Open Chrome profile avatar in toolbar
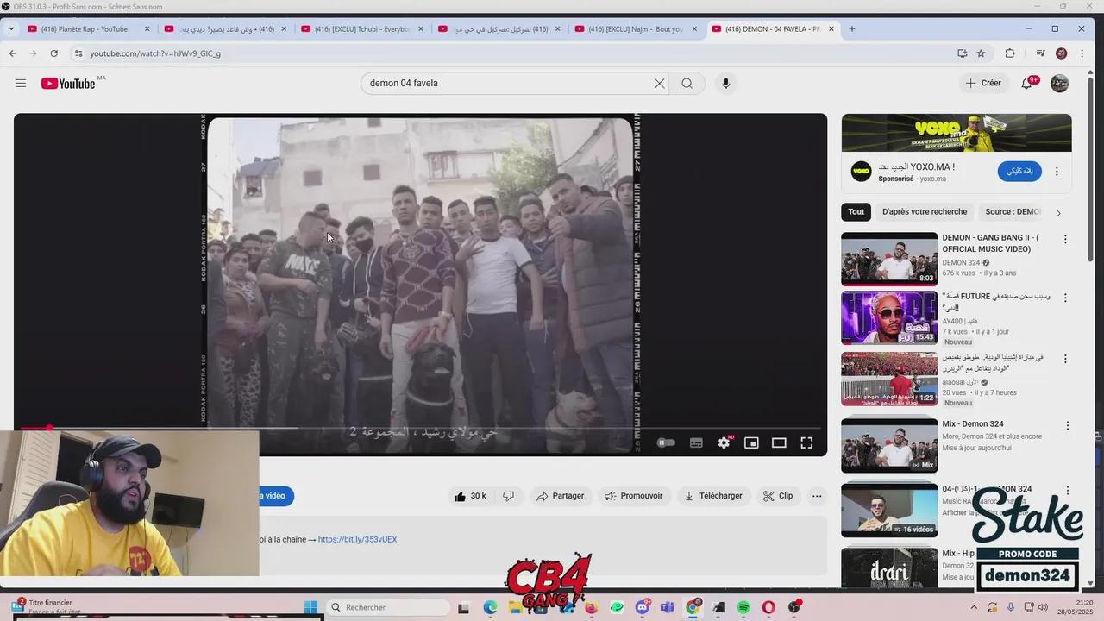The width and height of the screenshot is (1104, 621). pos(1062,53)
